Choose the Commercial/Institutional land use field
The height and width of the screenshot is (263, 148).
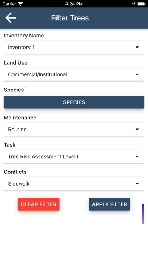click(74, 74)
